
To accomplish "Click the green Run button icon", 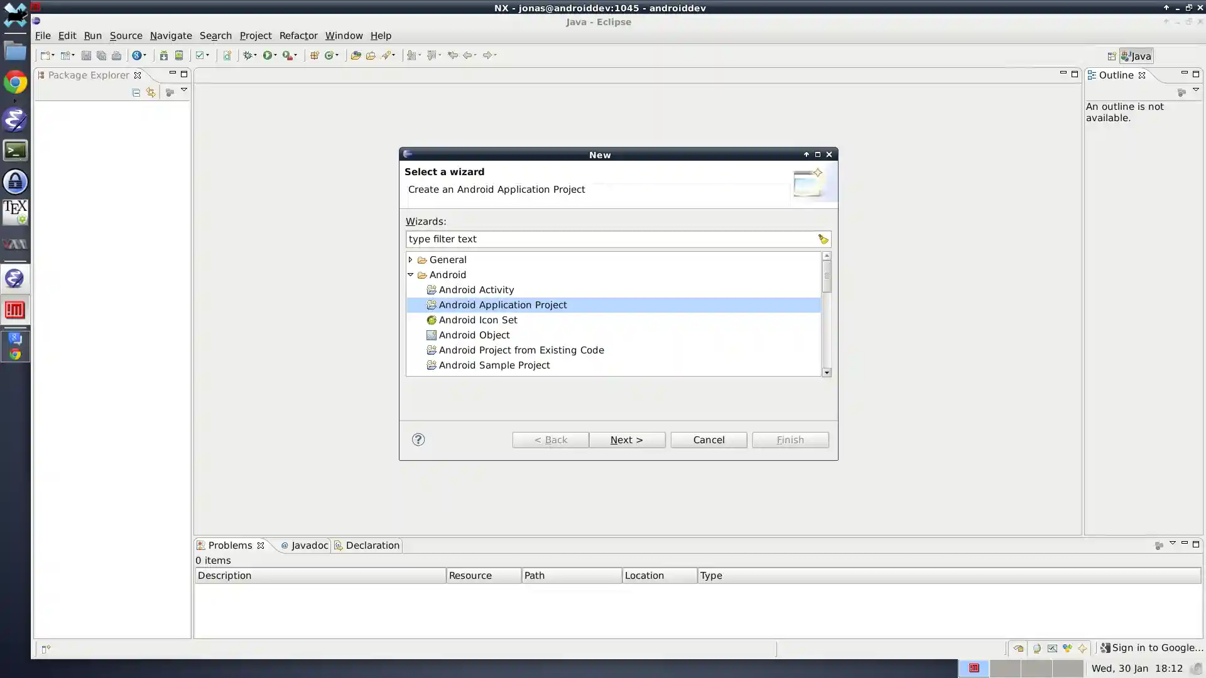I will coord(268,55).
